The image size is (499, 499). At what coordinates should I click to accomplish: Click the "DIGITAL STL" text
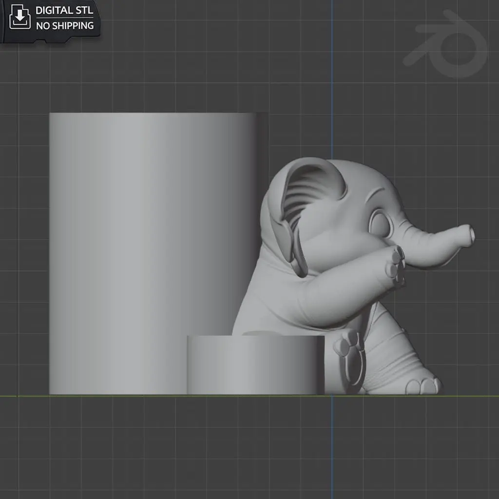[x=64, y=10]
